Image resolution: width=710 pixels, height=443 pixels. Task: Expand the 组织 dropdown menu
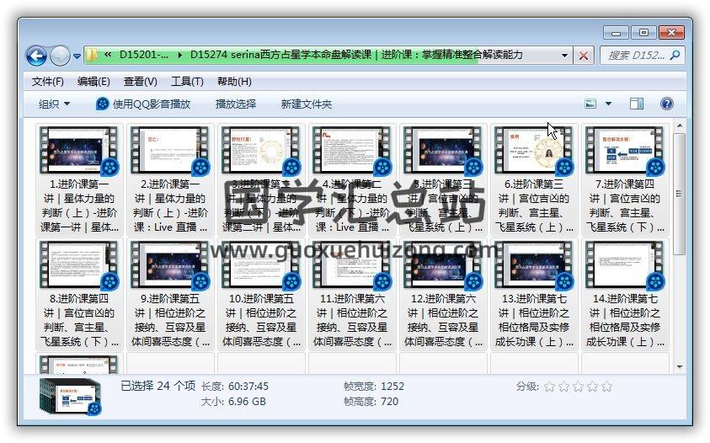(x=55, y=104)
